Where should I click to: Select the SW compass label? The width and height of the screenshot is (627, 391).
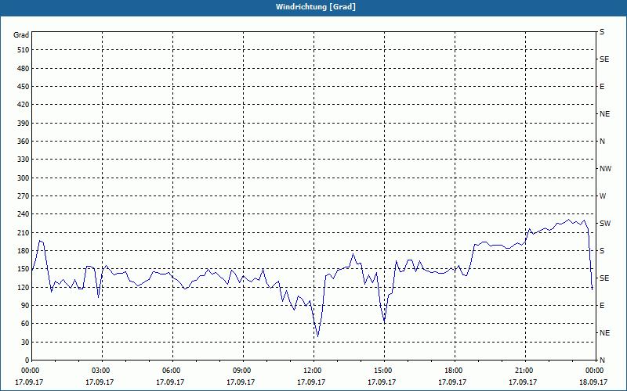(605, 224)
